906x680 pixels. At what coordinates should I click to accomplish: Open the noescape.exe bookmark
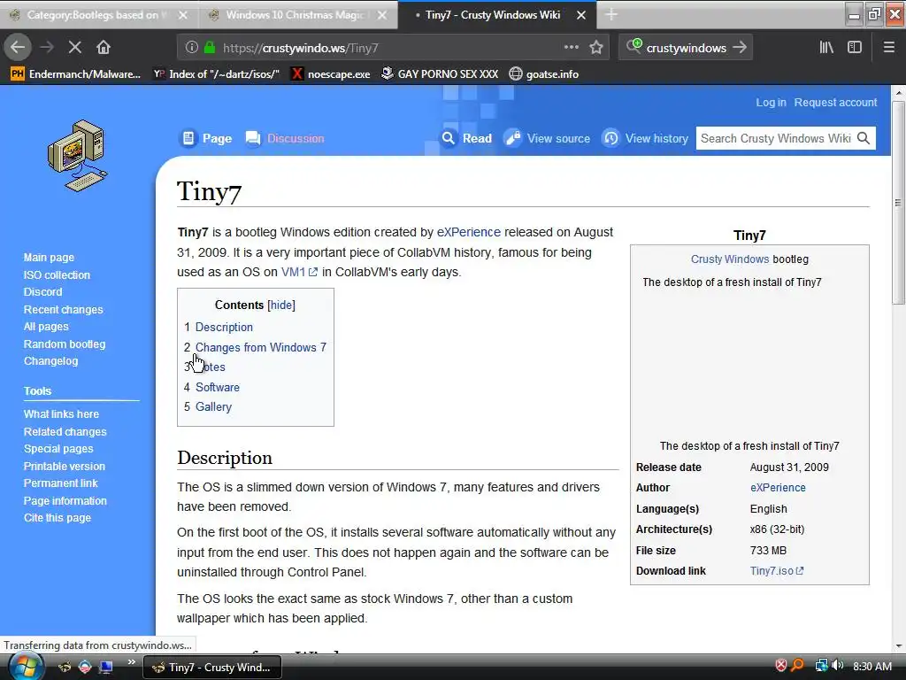click(331, 74)
